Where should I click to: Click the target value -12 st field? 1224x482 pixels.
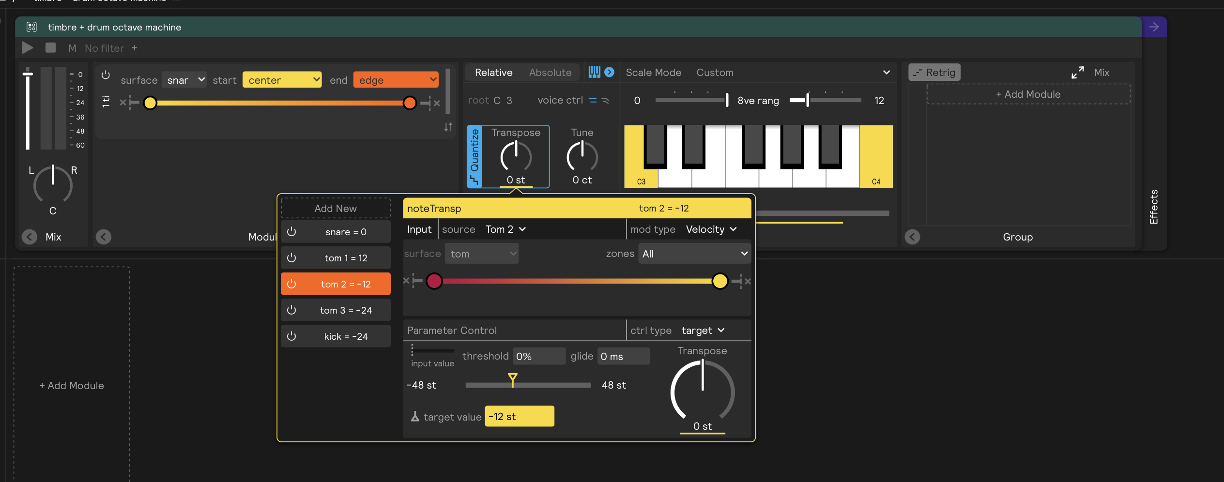coord(519,417)
